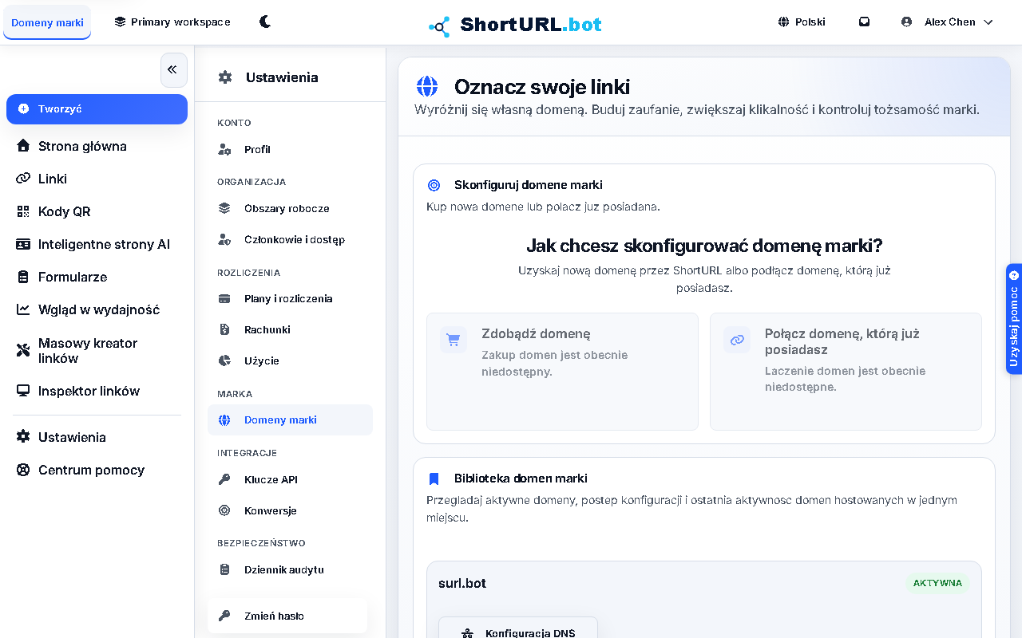Screen dimensions: 1022x638
Task: Click the Jak chcesz skonfigurować domenę marki? heading
Action: click(x=704, y=246)
